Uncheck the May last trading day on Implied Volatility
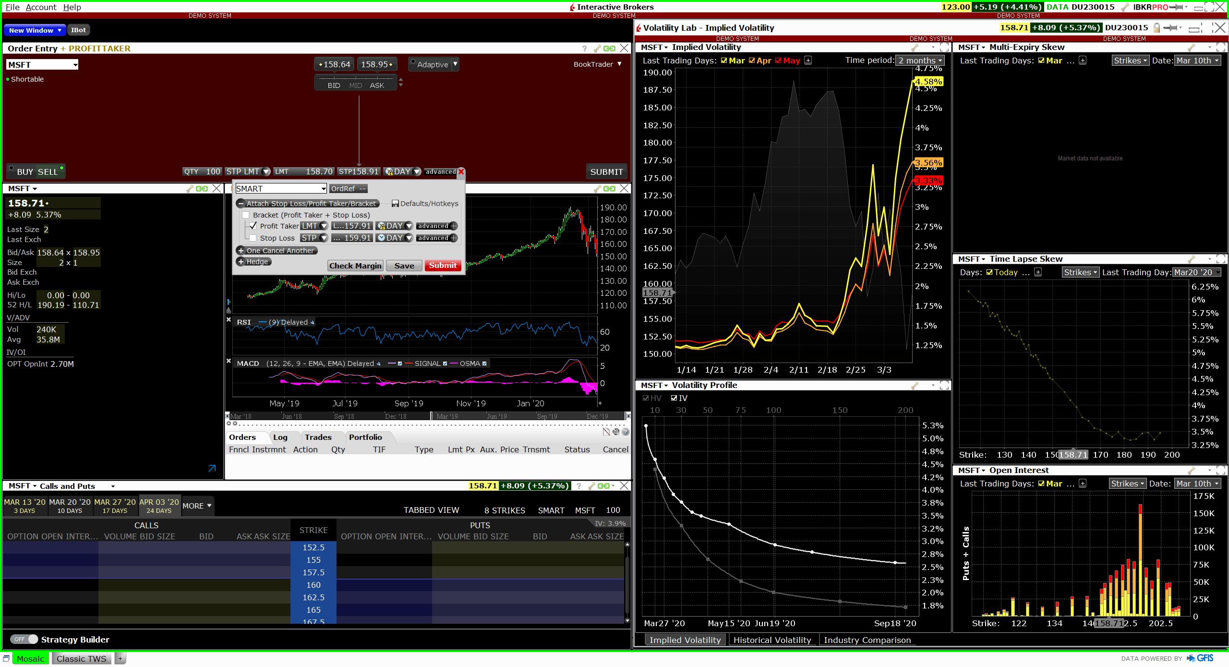Image resolution: width=1229 pixels, height=667 pixels. (x=779, y=61)
